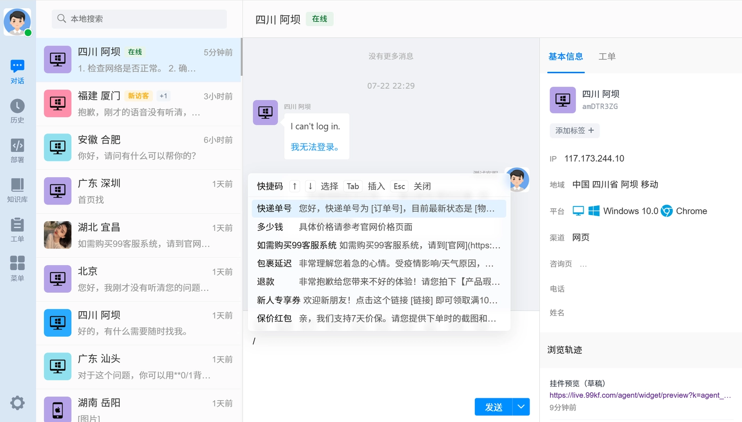Select the 多少钱 quick reply
Screen dimensions: 742x422
pos(378,227)
